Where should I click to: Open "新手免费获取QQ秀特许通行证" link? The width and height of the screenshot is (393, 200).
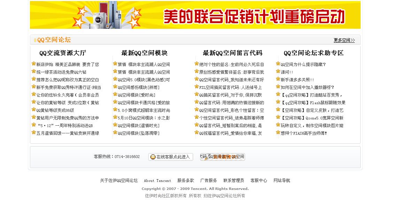point(69,87)
